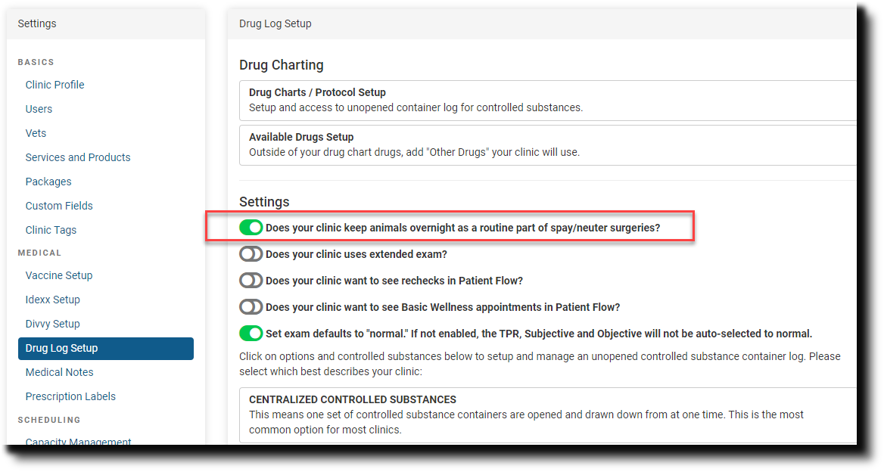This screenshot has height=472, width=884.
Task: Go to Prescription Labels
Action: pyautogui.click(x=70, y=396)
